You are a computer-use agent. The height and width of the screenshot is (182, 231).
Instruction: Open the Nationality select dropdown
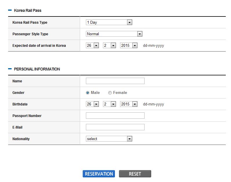coord(109,139)
